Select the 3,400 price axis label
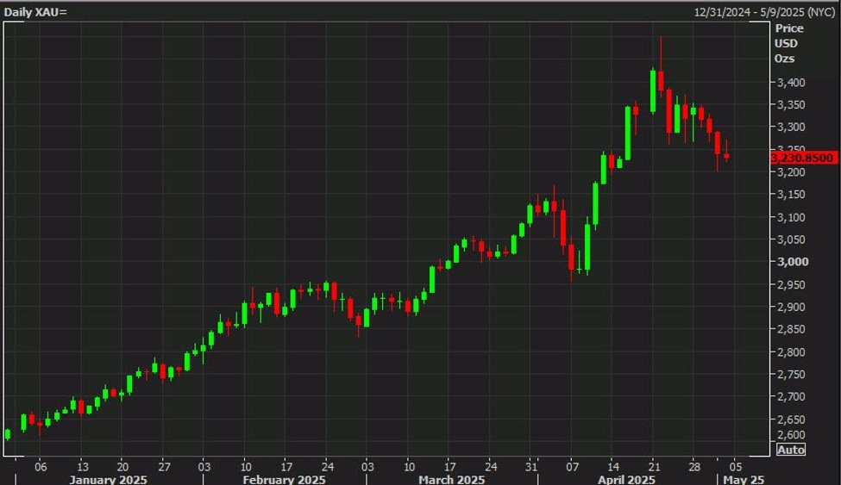 pyautogui.click(x=791, y=83)
